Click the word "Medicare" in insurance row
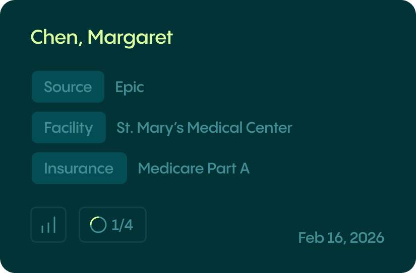 170,168
